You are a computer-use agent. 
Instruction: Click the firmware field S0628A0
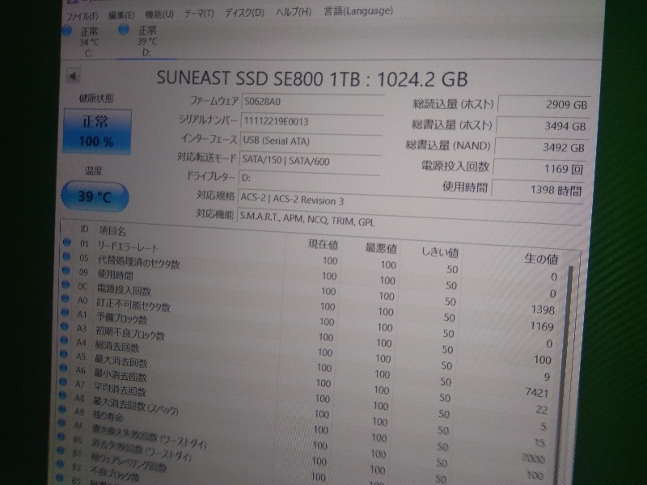point(312,102)
